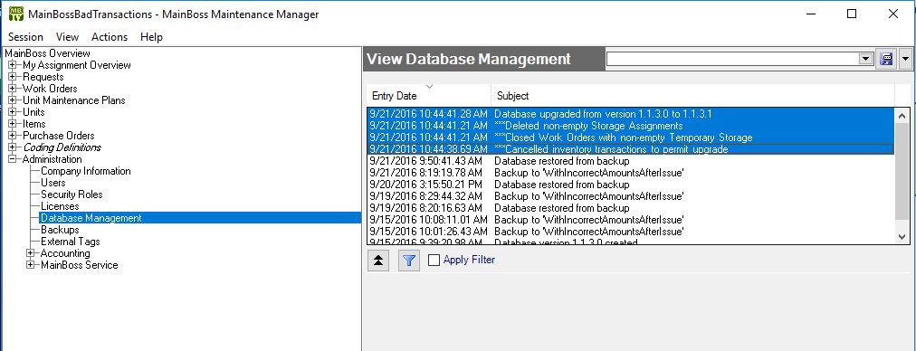Click the save icon beside the search combo box
Screen dimensions: 916x351
pyautogui.click(x=886, y=59)
